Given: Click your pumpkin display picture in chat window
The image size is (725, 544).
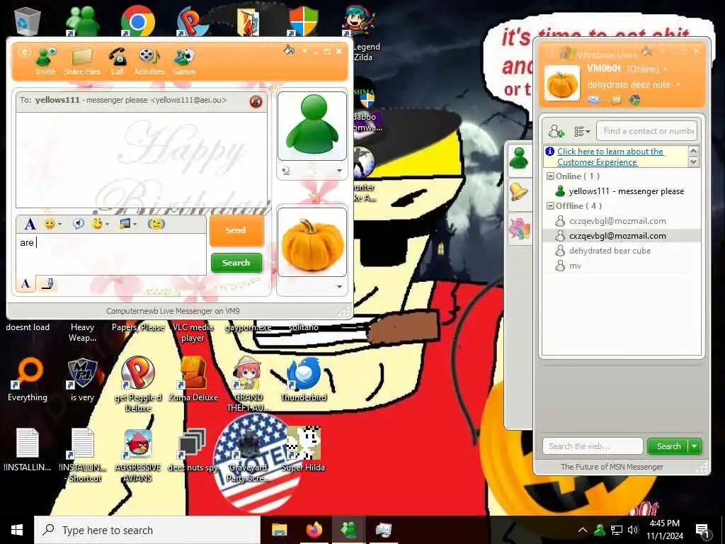Looking at the screenshot, I should tap(312, 242).
